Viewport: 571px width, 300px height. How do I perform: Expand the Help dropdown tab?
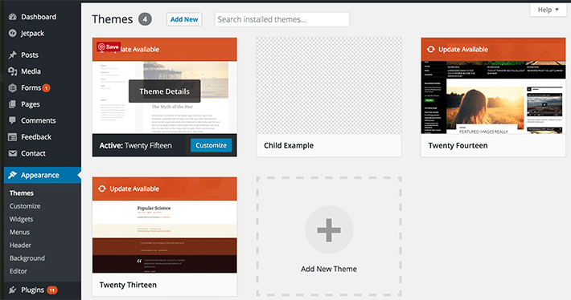tap(548, 10)
